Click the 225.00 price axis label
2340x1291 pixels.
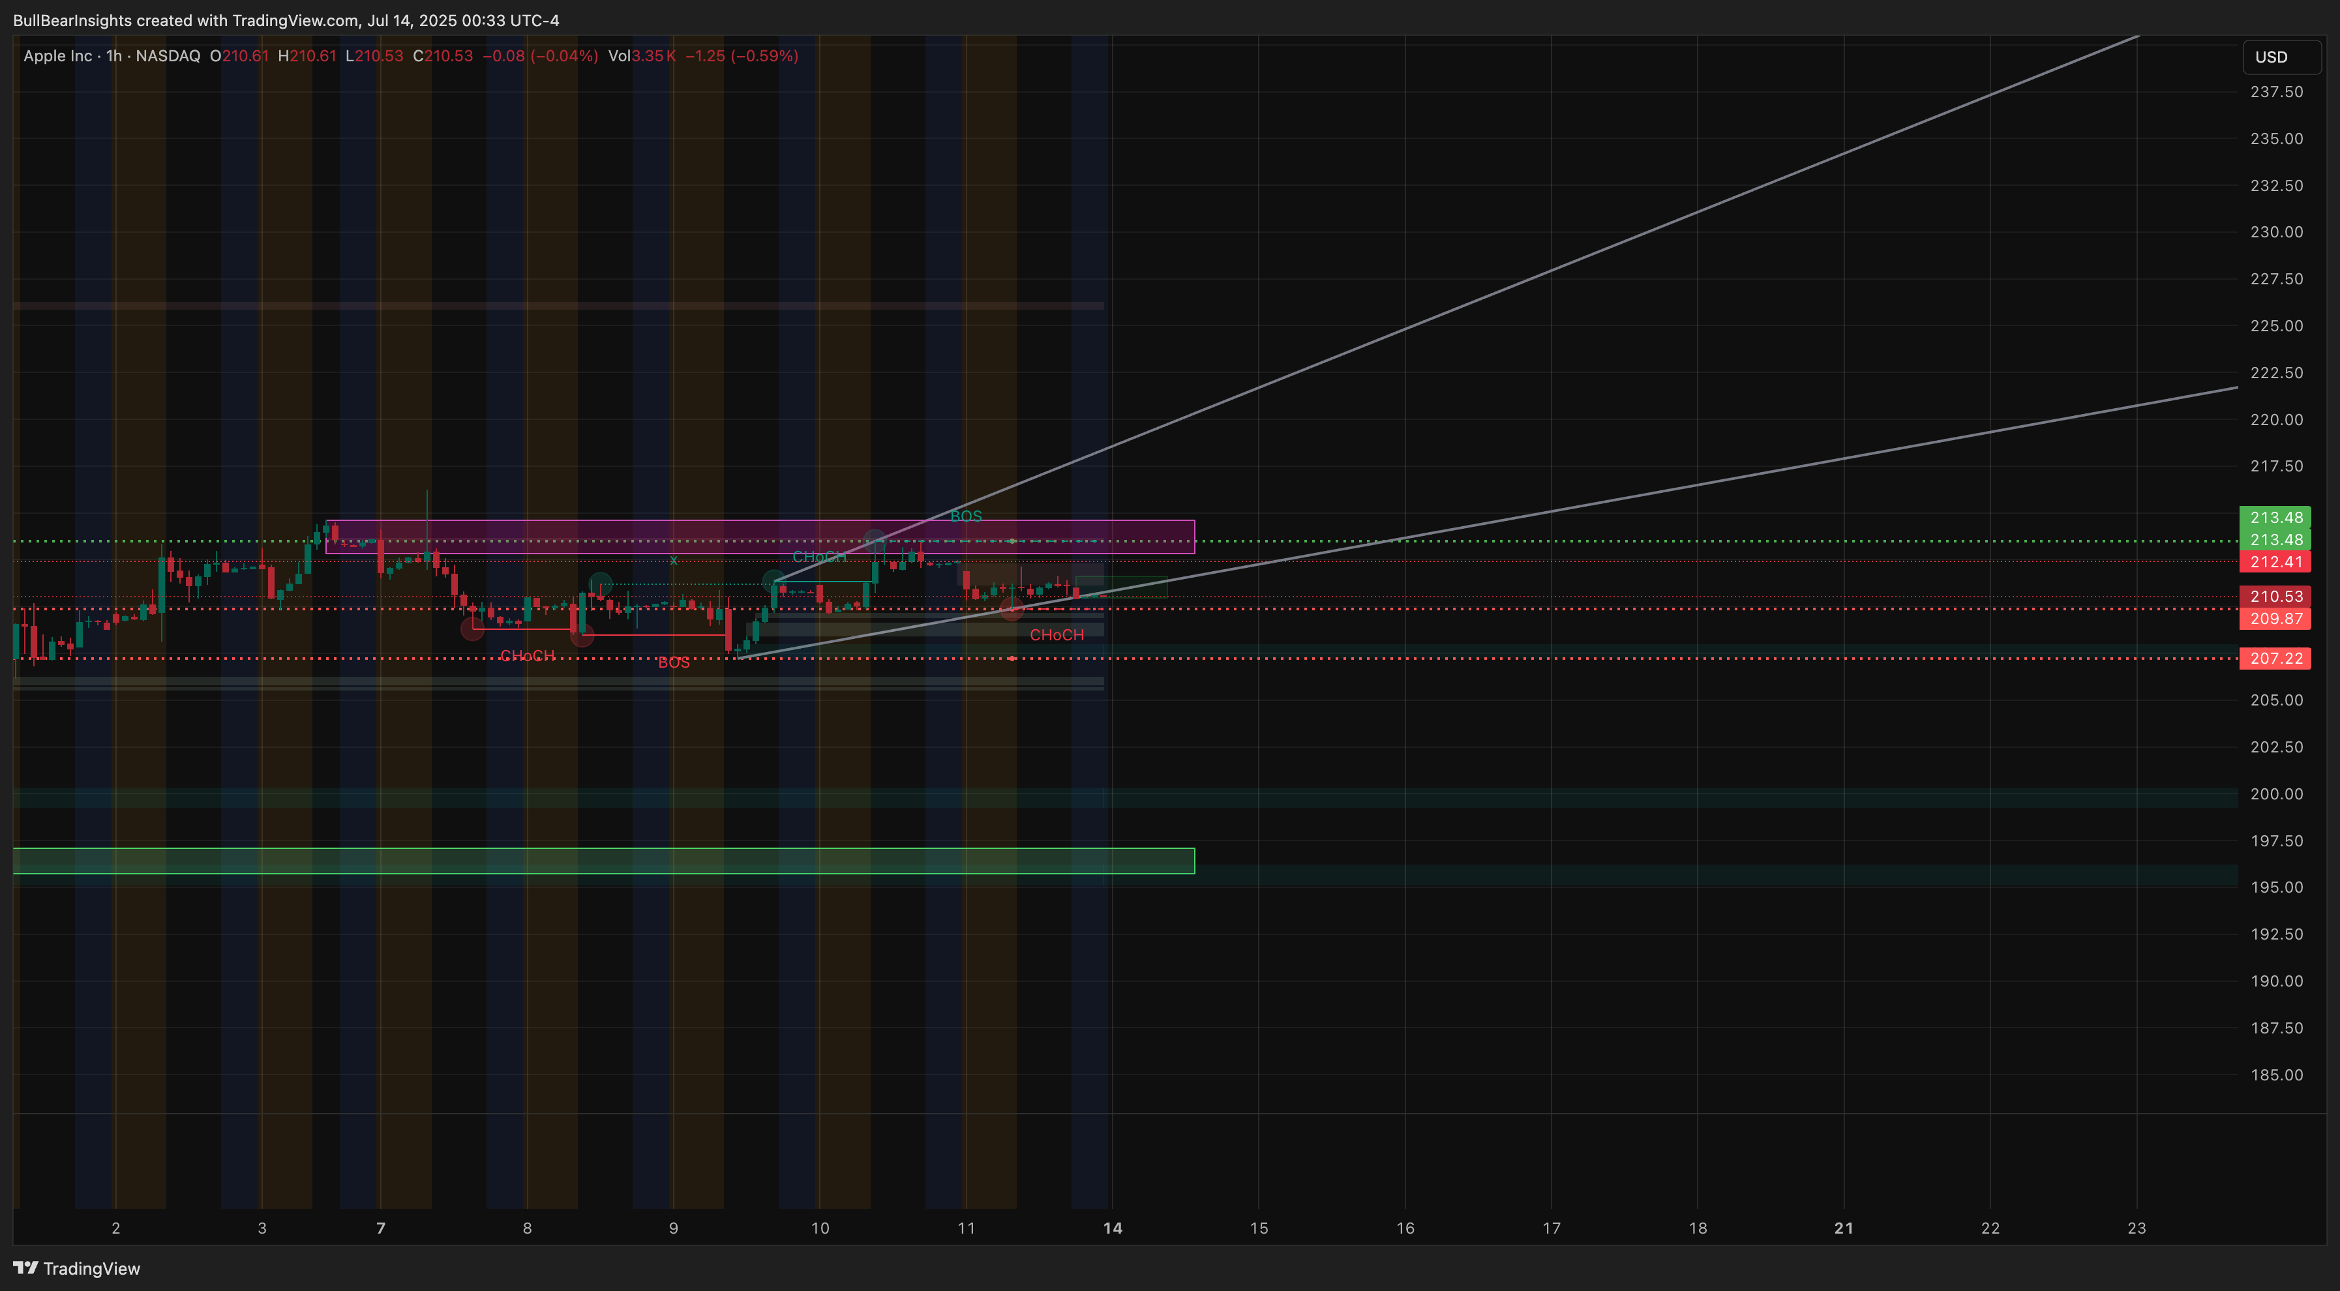click(2276, 326)
